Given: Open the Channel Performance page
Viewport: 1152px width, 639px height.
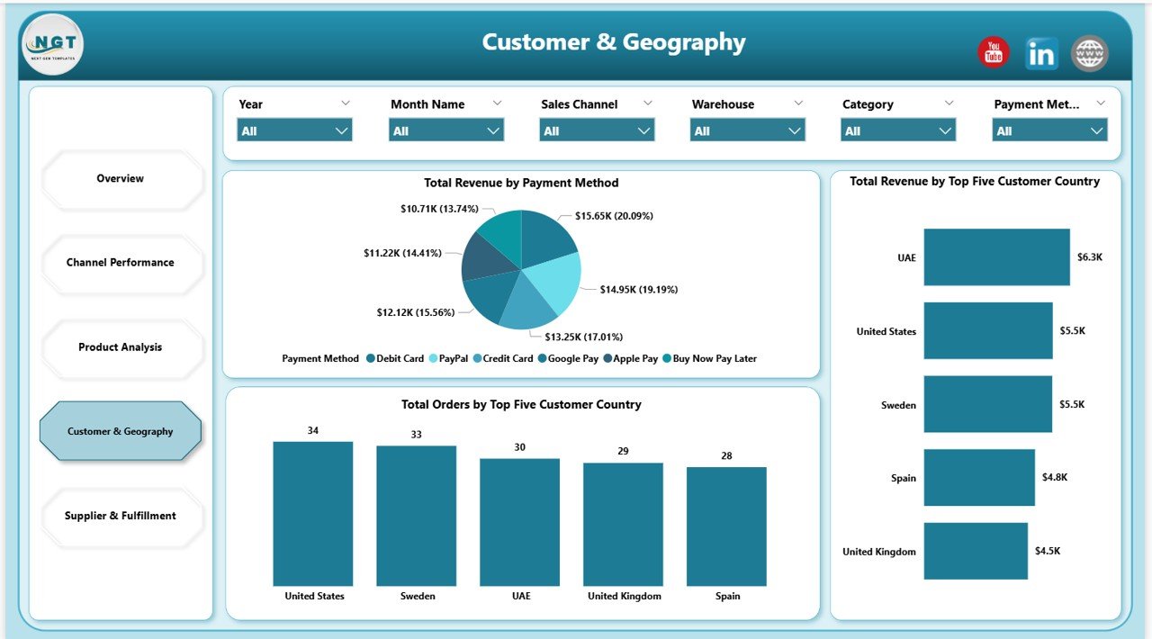Looking at the screenshot, I should (x=121, y=263).
